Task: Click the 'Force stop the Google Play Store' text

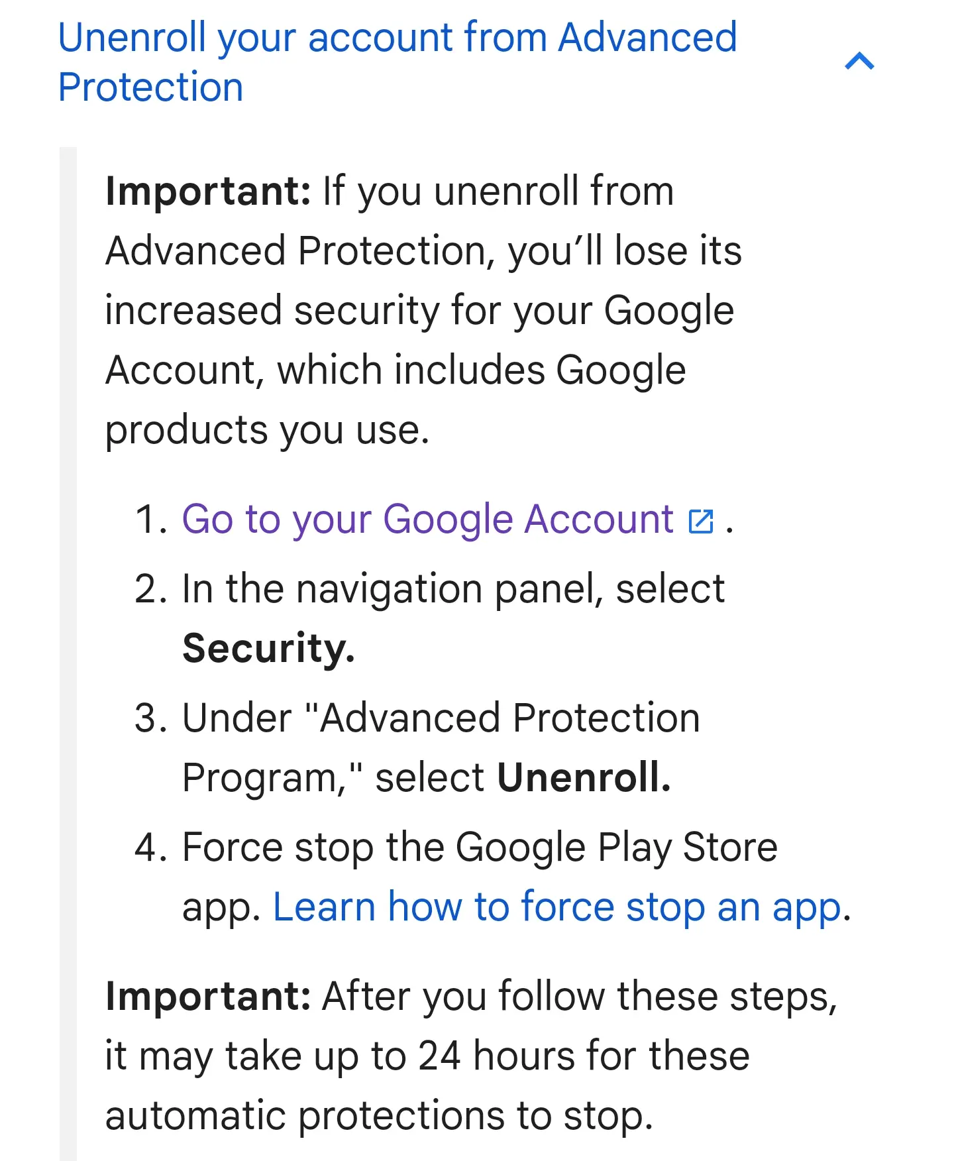Action: [480, 848]
